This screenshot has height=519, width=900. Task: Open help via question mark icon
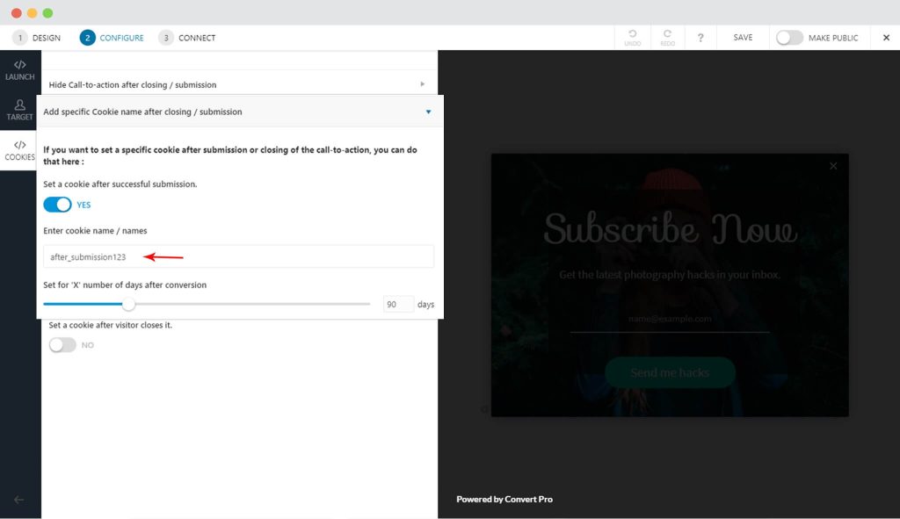(x=700, y=38)
